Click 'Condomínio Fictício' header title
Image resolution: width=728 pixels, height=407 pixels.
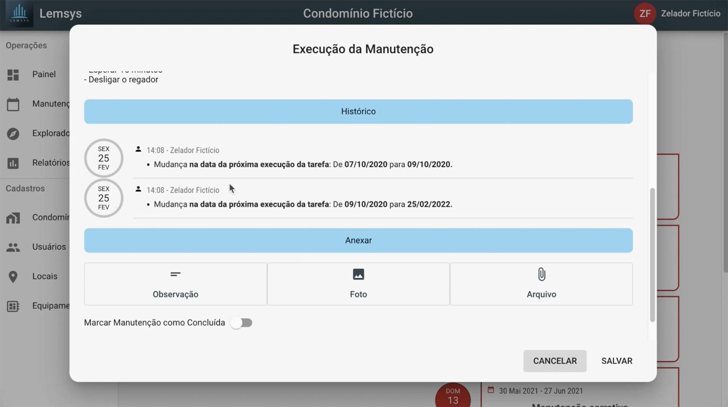358,13
